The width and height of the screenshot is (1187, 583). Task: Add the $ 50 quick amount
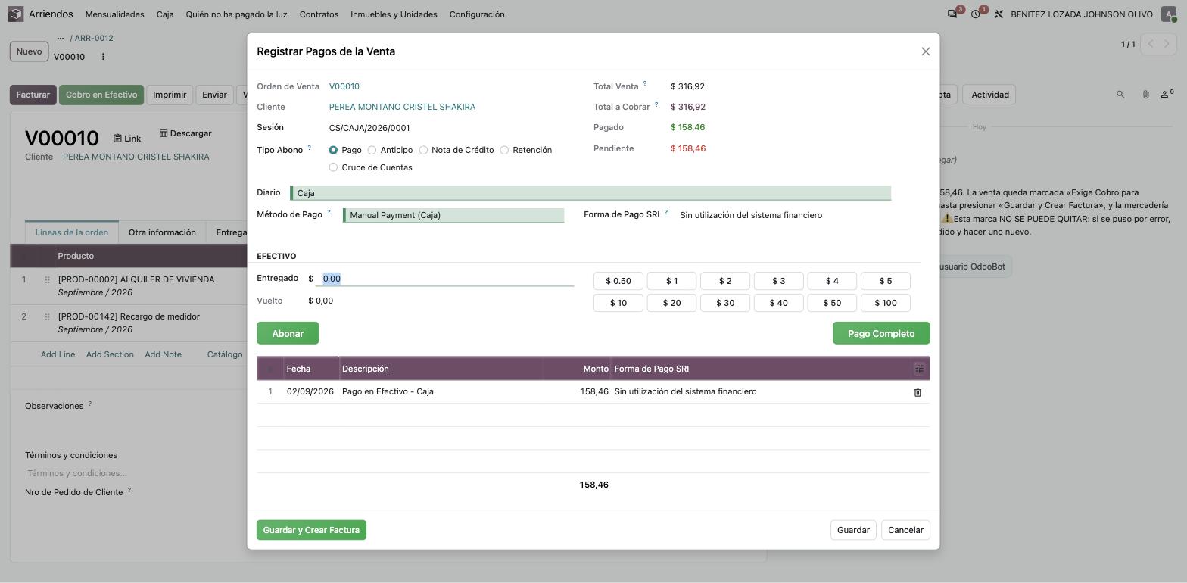[832, 303]
